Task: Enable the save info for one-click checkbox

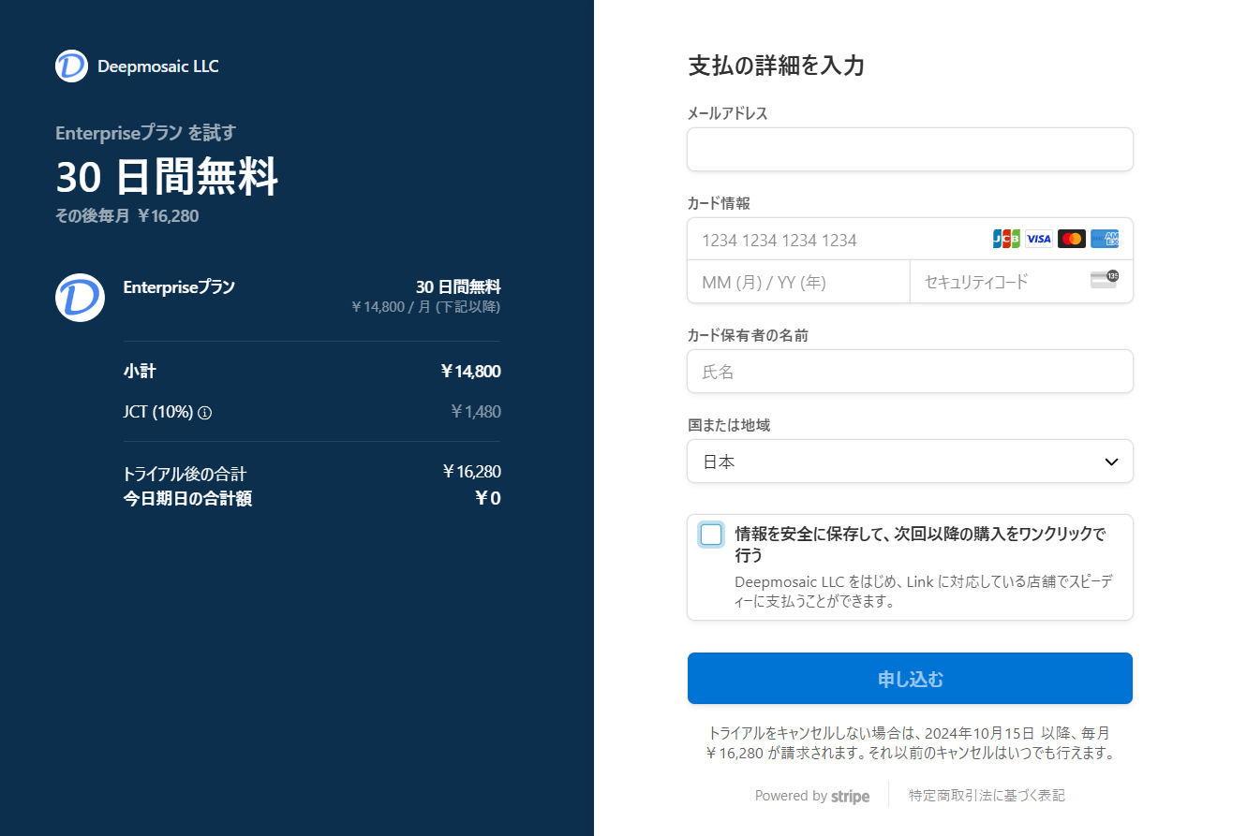Action: click(x=711, y=535)
